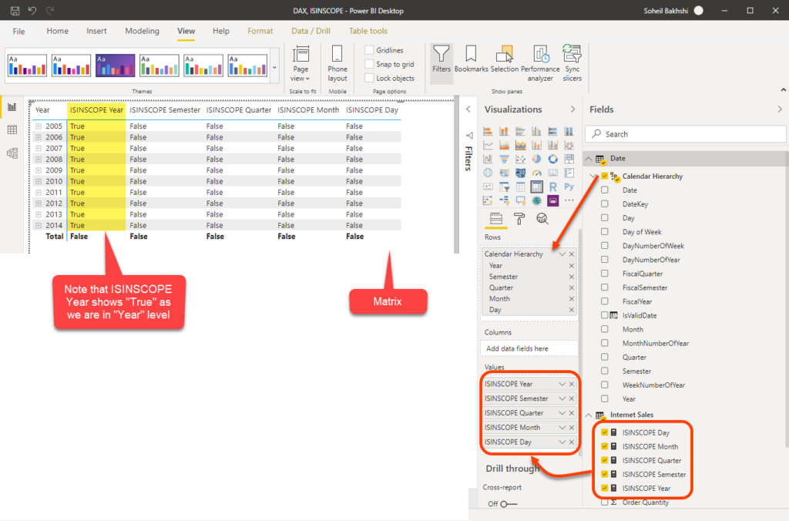Select the R script visual icon
The height and width of the screenshot is (521, 789).
click(553, 187)
